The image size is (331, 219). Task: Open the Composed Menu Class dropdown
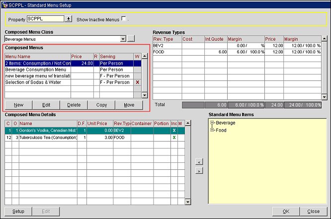pyautogui.click(x=123, y=39)
